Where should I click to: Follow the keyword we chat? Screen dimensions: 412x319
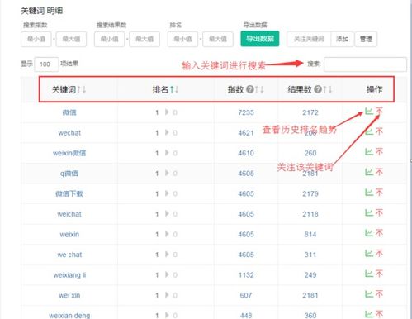click(x=379, y=253)
